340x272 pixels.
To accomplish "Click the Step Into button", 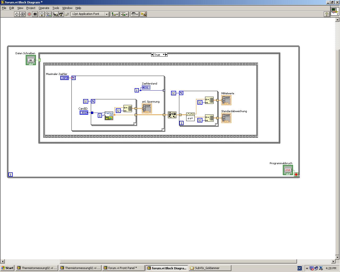I will (55, 14).
